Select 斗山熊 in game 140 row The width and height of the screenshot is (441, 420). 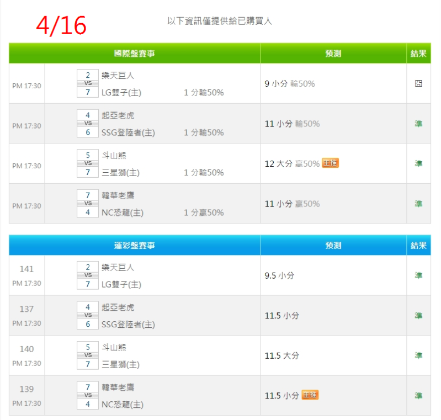coord(114,347)
